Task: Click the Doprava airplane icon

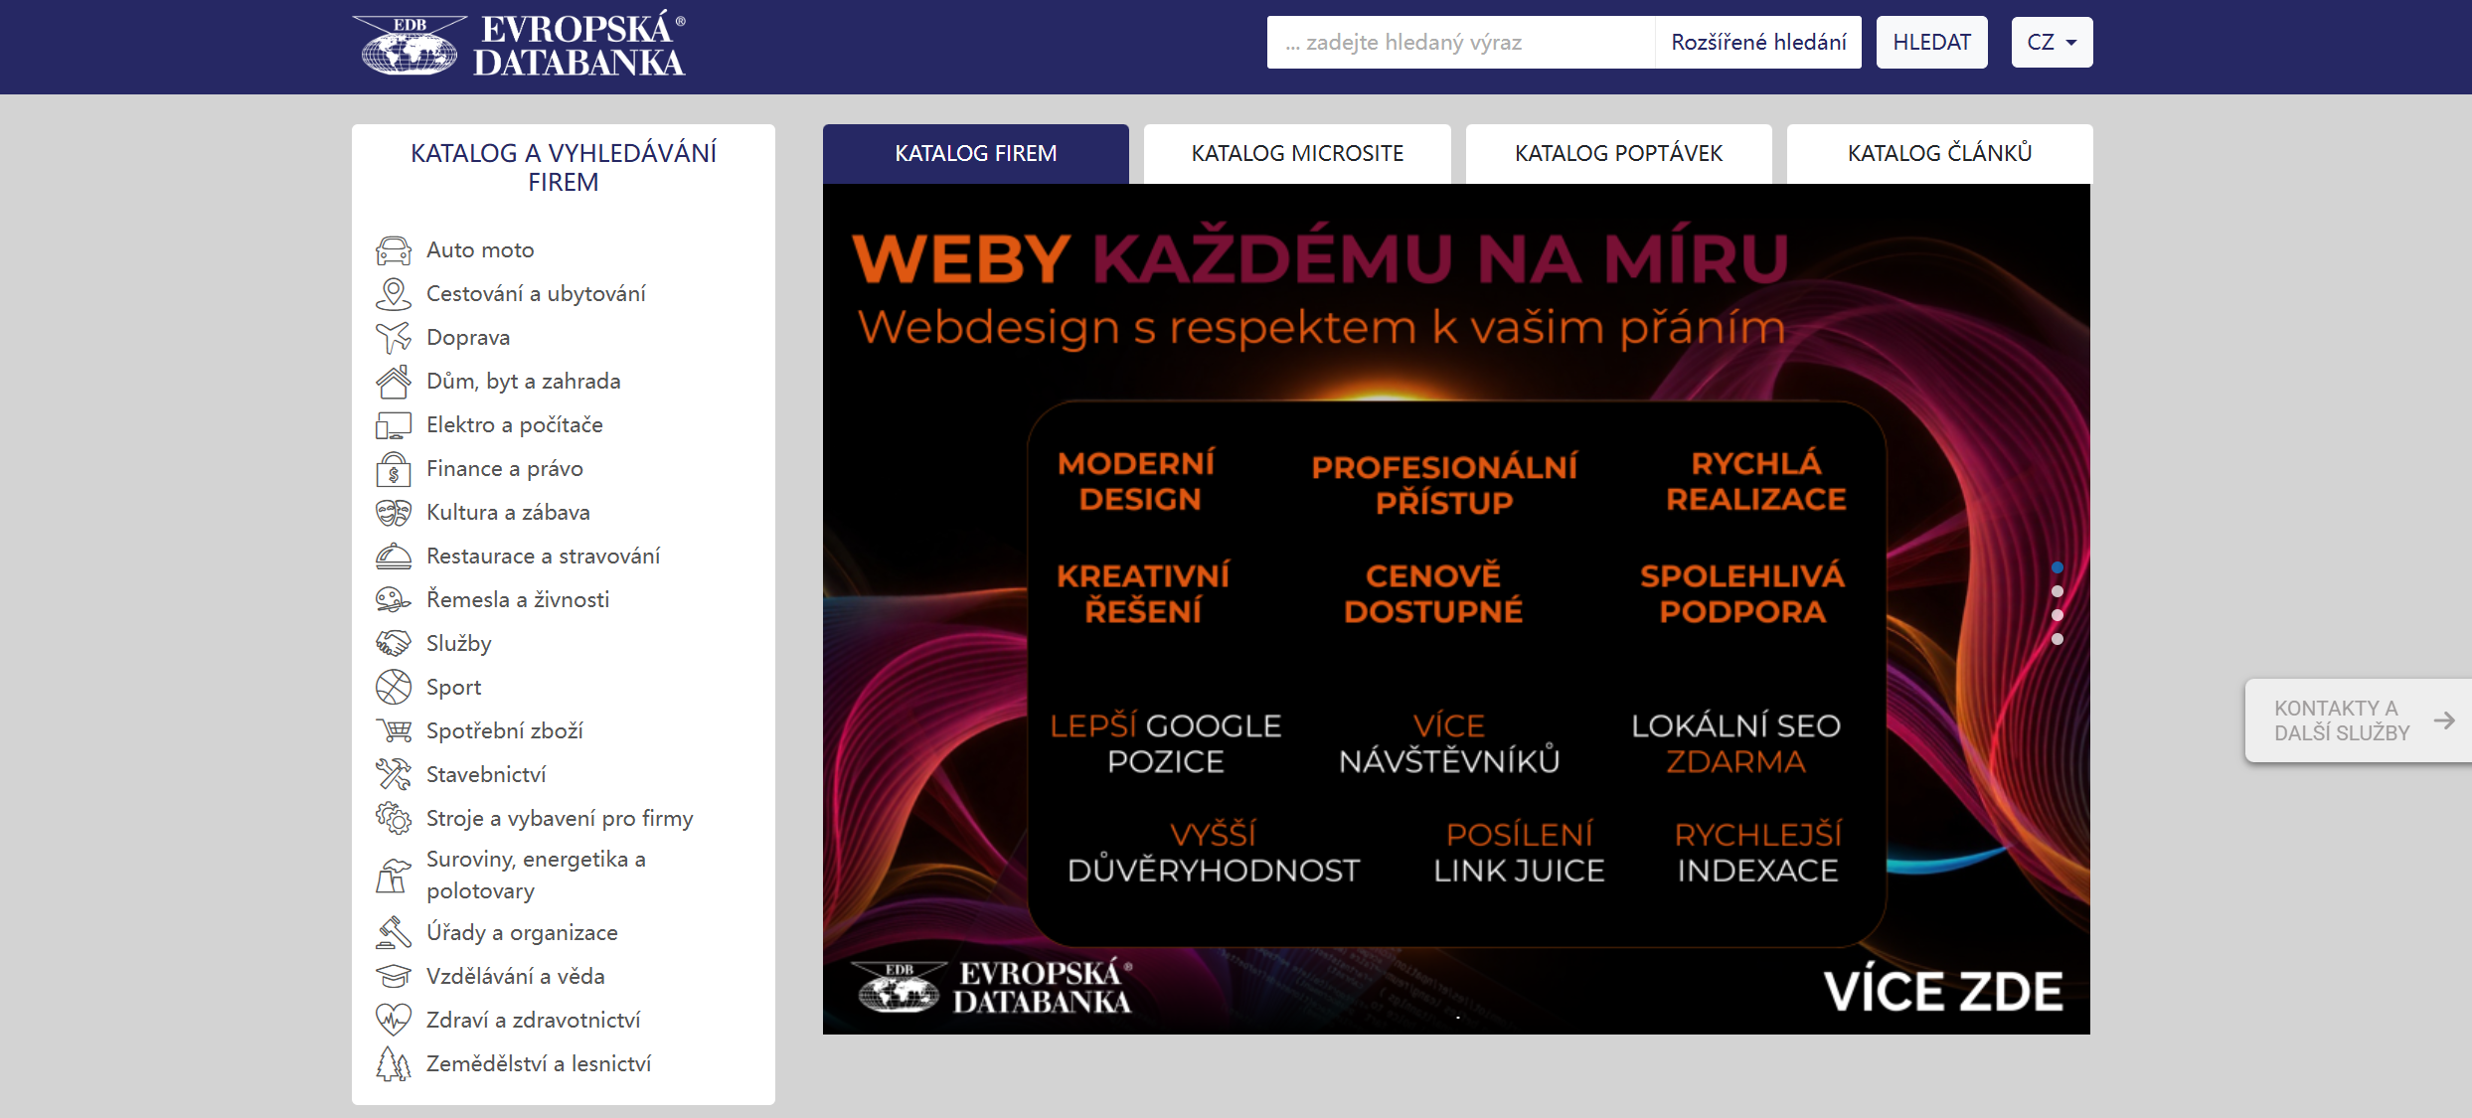Action: [394, 338]
